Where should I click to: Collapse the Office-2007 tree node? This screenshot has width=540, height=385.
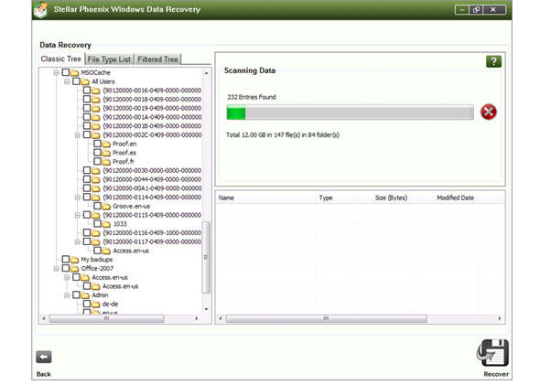pos(56,268)
